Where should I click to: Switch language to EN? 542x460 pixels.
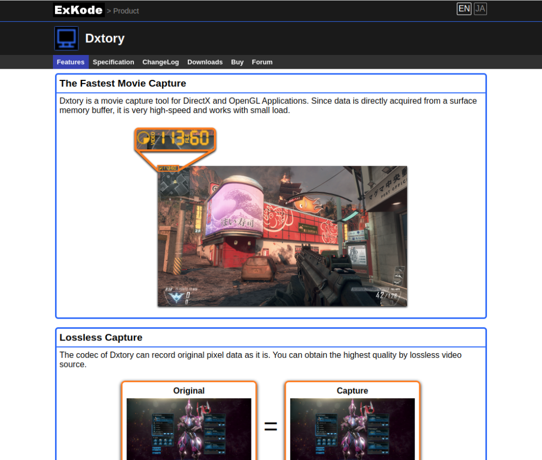(464, 8)
